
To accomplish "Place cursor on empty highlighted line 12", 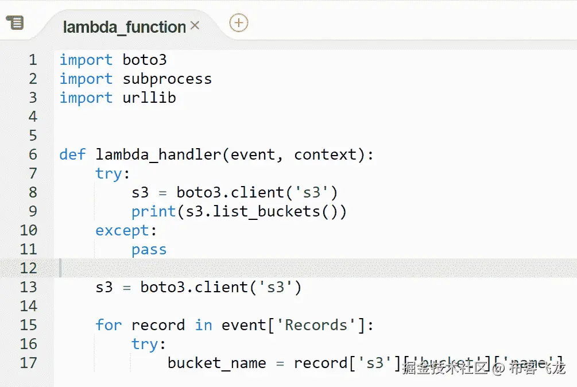I will tap(287, 268).
